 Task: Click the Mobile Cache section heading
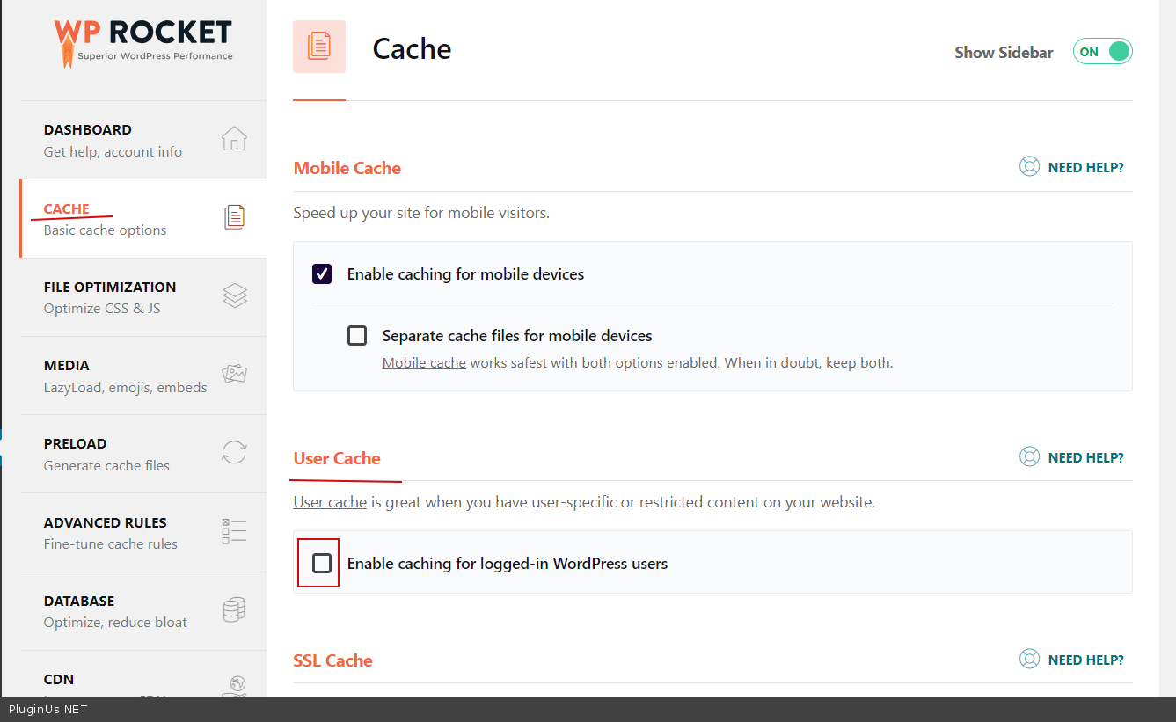point(347,168)
